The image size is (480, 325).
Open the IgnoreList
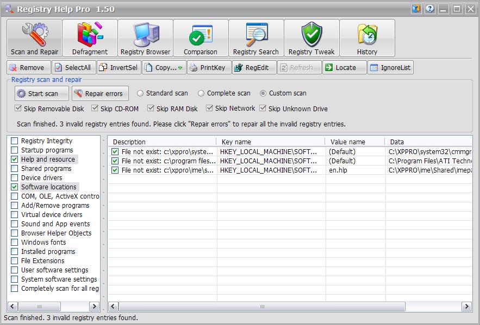(391, 67)
